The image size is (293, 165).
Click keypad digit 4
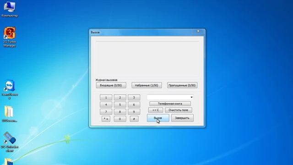(x=106, y=104)
